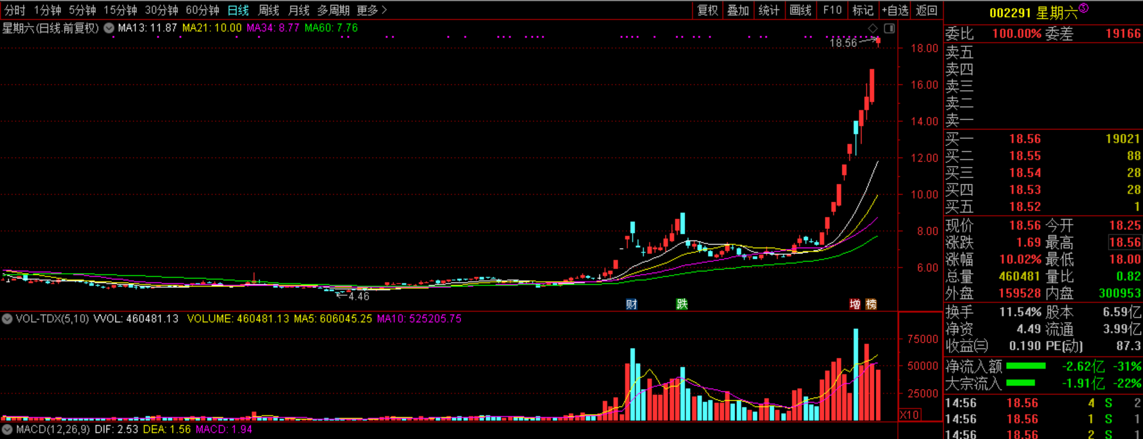Screen dimensions: 1143x439
Task: Open the 画线 drawing tools
Action: [x=801, y=10]
